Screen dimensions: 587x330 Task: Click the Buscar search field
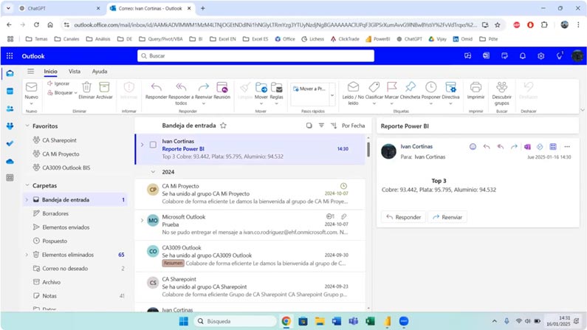[295, 56]
